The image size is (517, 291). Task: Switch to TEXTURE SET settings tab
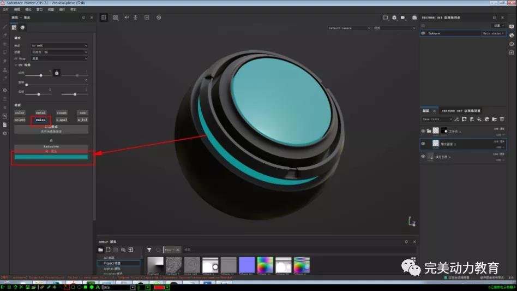pos(460,111)
